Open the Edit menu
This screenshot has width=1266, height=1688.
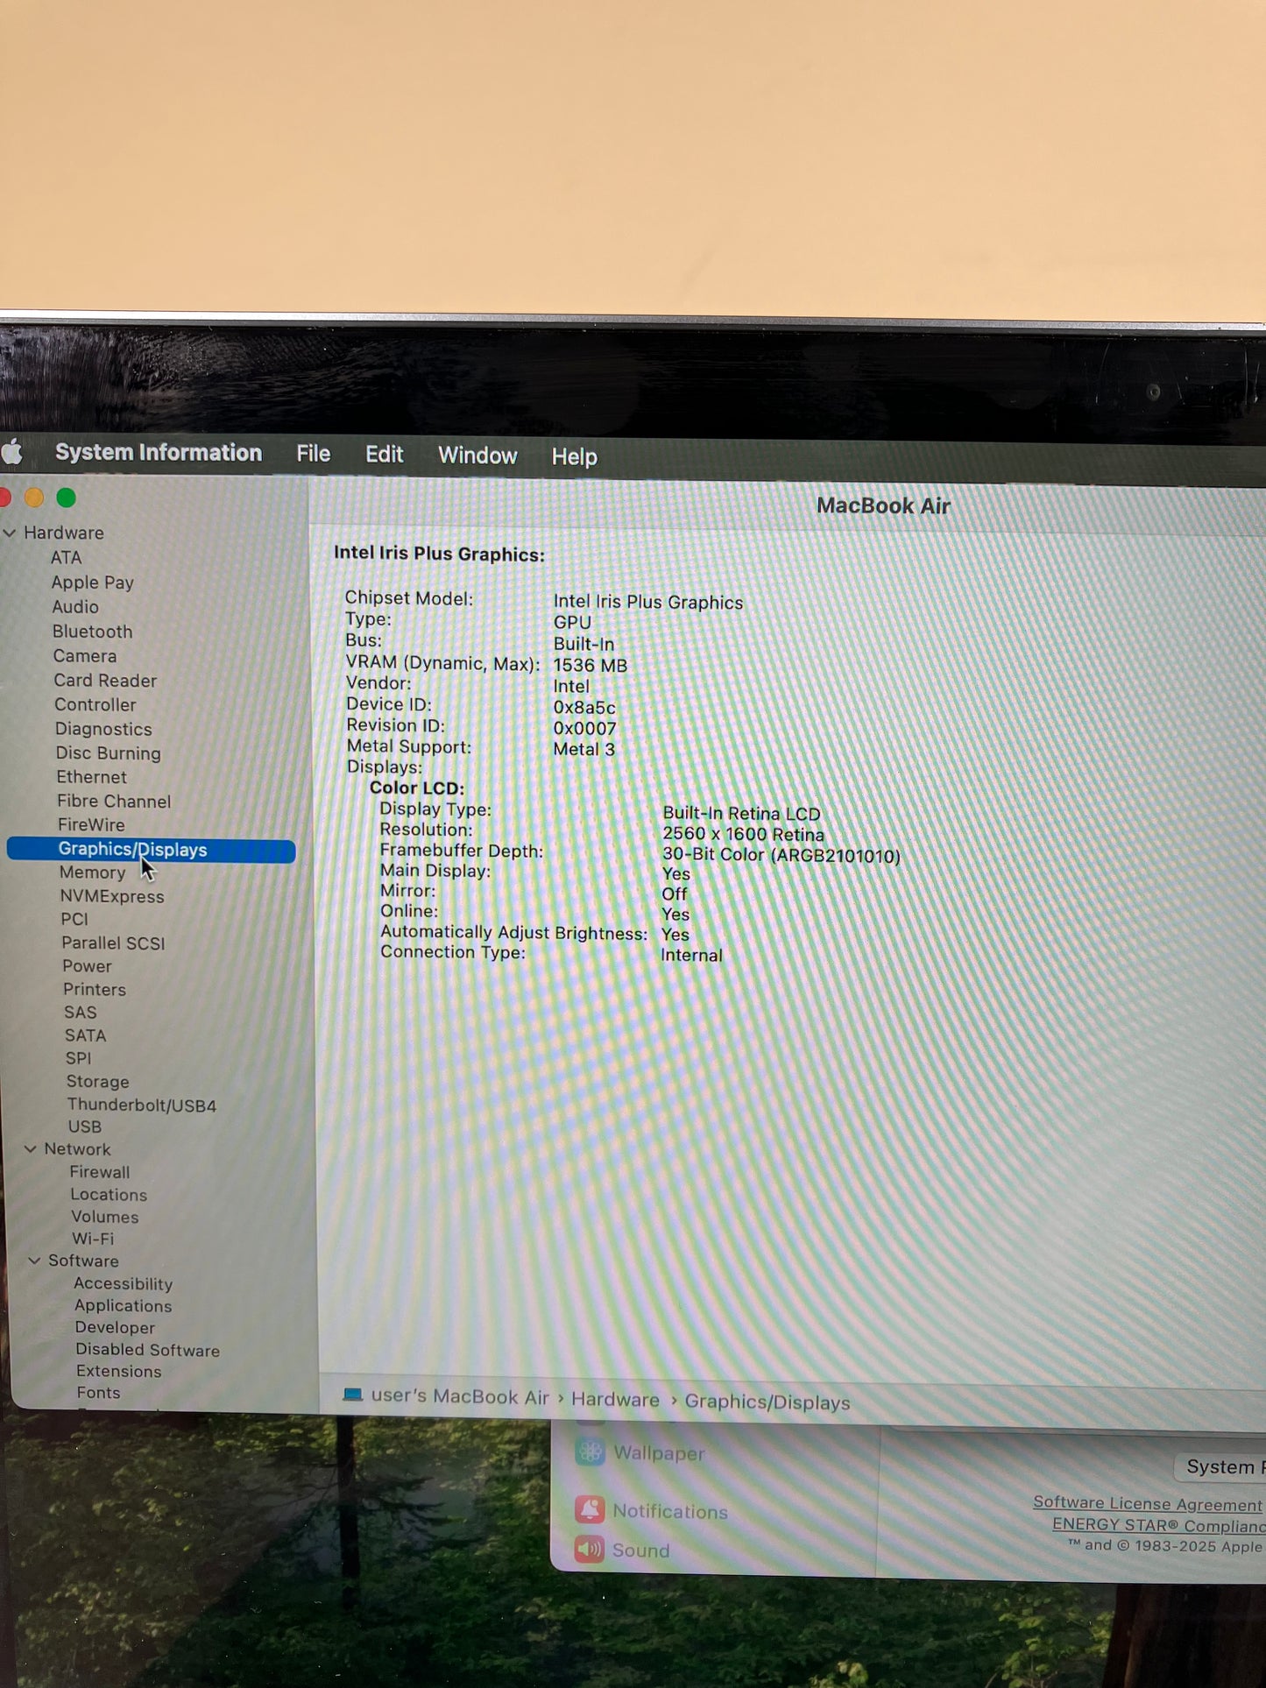[384, 455]
